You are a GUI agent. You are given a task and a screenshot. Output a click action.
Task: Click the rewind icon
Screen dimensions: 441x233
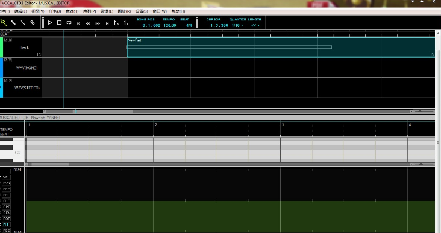point(88,23)
